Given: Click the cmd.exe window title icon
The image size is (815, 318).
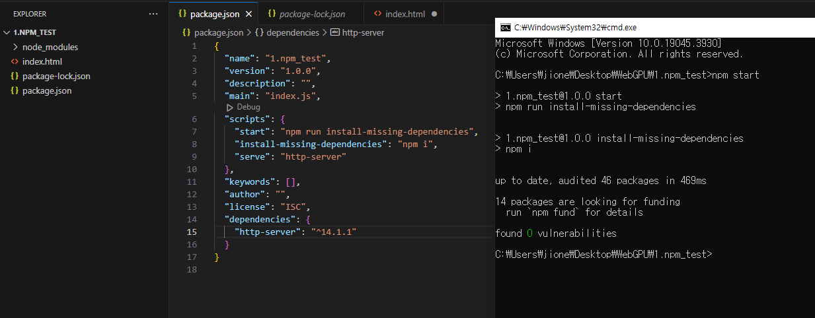Looking at the screenshot, I should point(506,28).
